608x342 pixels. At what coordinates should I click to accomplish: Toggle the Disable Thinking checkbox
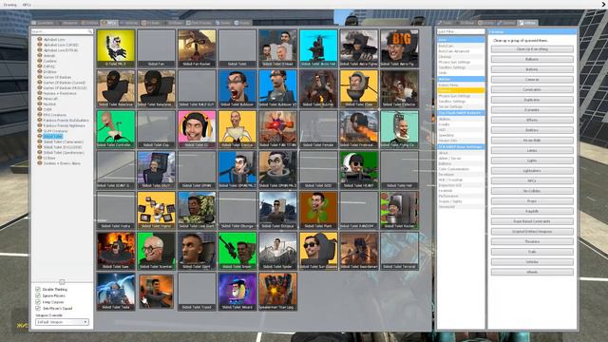pyautogui.click(x=38, y=289)
